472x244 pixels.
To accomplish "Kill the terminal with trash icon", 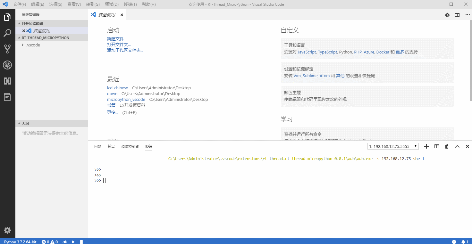I will pyautogui.click(x=447, y=146).
